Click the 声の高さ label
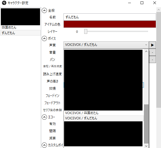 tap(52, 81)
